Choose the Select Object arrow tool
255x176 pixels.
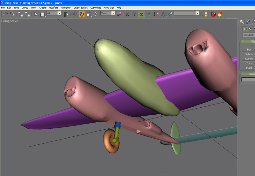[36, 14]
